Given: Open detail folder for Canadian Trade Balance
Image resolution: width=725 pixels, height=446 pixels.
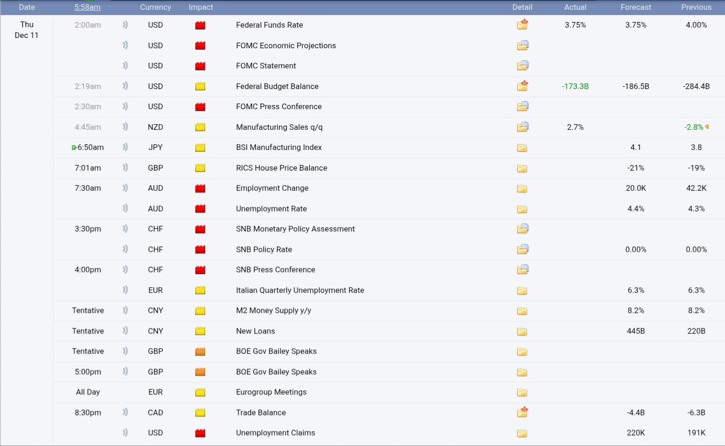Looking at the screenshot, I should pos(522,412).
